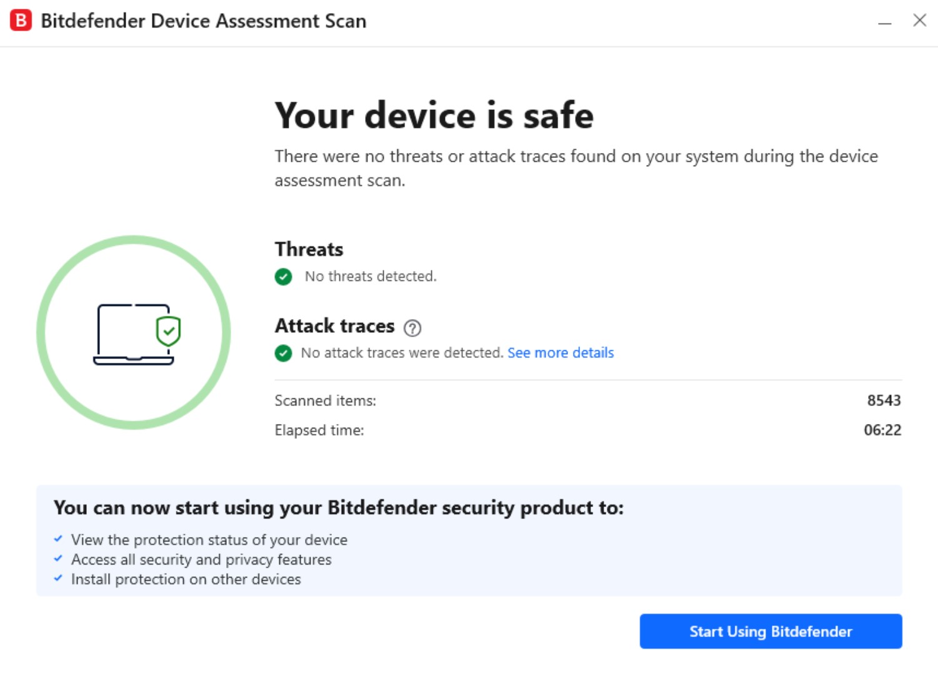
Task: Click the Your device is safe heading
Action: 434,116
